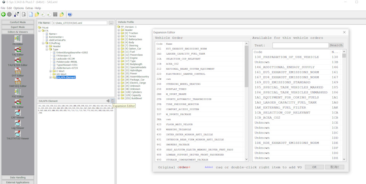Click the connection toolbar icon

(x=16, y=14)
